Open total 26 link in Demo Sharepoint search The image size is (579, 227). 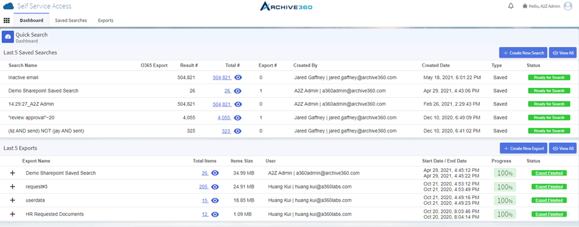(x=228, y=91)
